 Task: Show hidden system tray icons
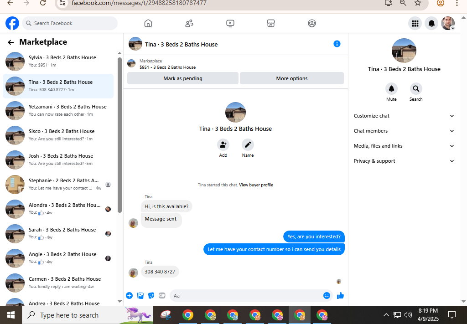tap(386, 315)
